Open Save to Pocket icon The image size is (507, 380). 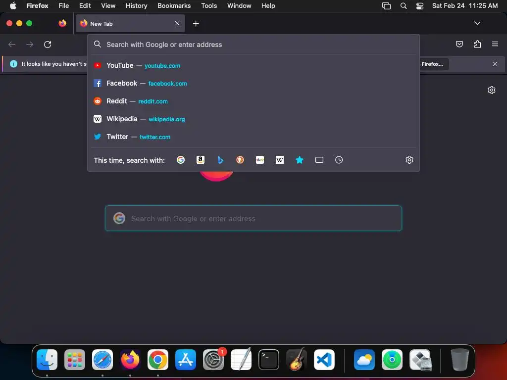pyautogui.click(x=459, y=44)
